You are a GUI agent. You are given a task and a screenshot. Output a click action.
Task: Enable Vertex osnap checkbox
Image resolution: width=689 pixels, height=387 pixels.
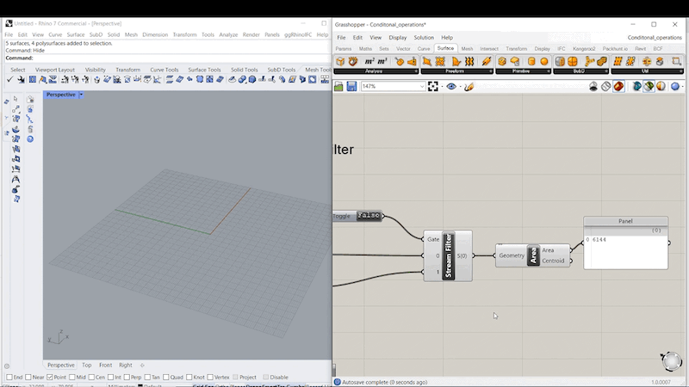(210, 377)
